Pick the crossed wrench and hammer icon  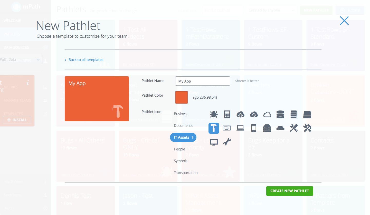coord(307,128)
